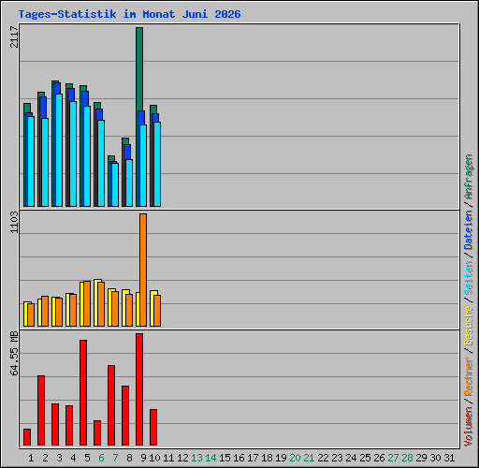479x468 pixels.
Task: Click day number 10 on the x-axis
Action: coord(154,458)
